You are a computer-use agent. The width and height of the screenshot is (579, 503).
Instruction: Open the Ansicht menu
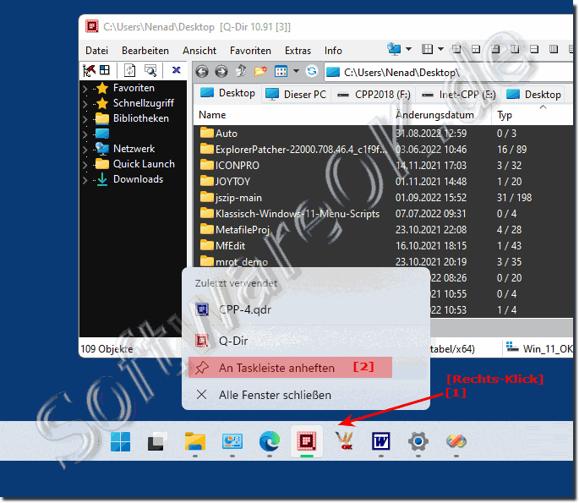199,51
